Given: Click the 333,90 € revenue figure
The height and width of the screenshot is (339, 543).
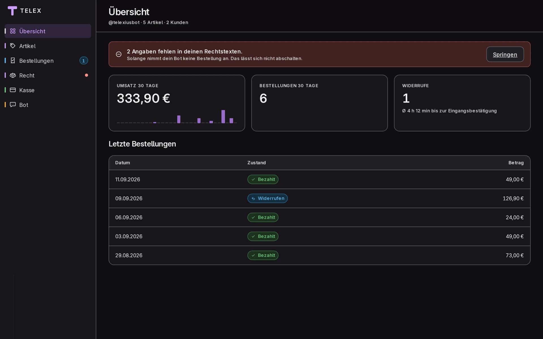Looking at the screenshot, I should click(143, 98).
